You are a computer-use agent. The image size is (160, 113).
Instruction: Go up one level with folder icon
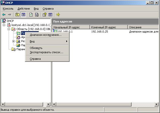tap(17, 15)
